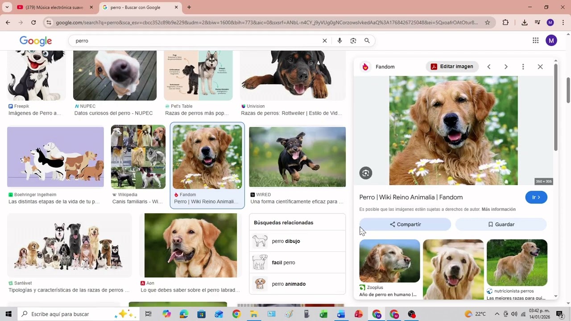The width and height of the screenshot is (571, 321).
Task: Open Excel from the taskbar
Action: [324, 314]
